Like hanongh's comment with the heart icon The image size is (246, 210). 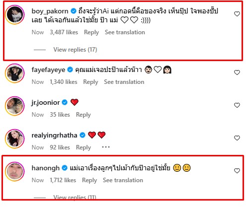[x=237, y=171]
